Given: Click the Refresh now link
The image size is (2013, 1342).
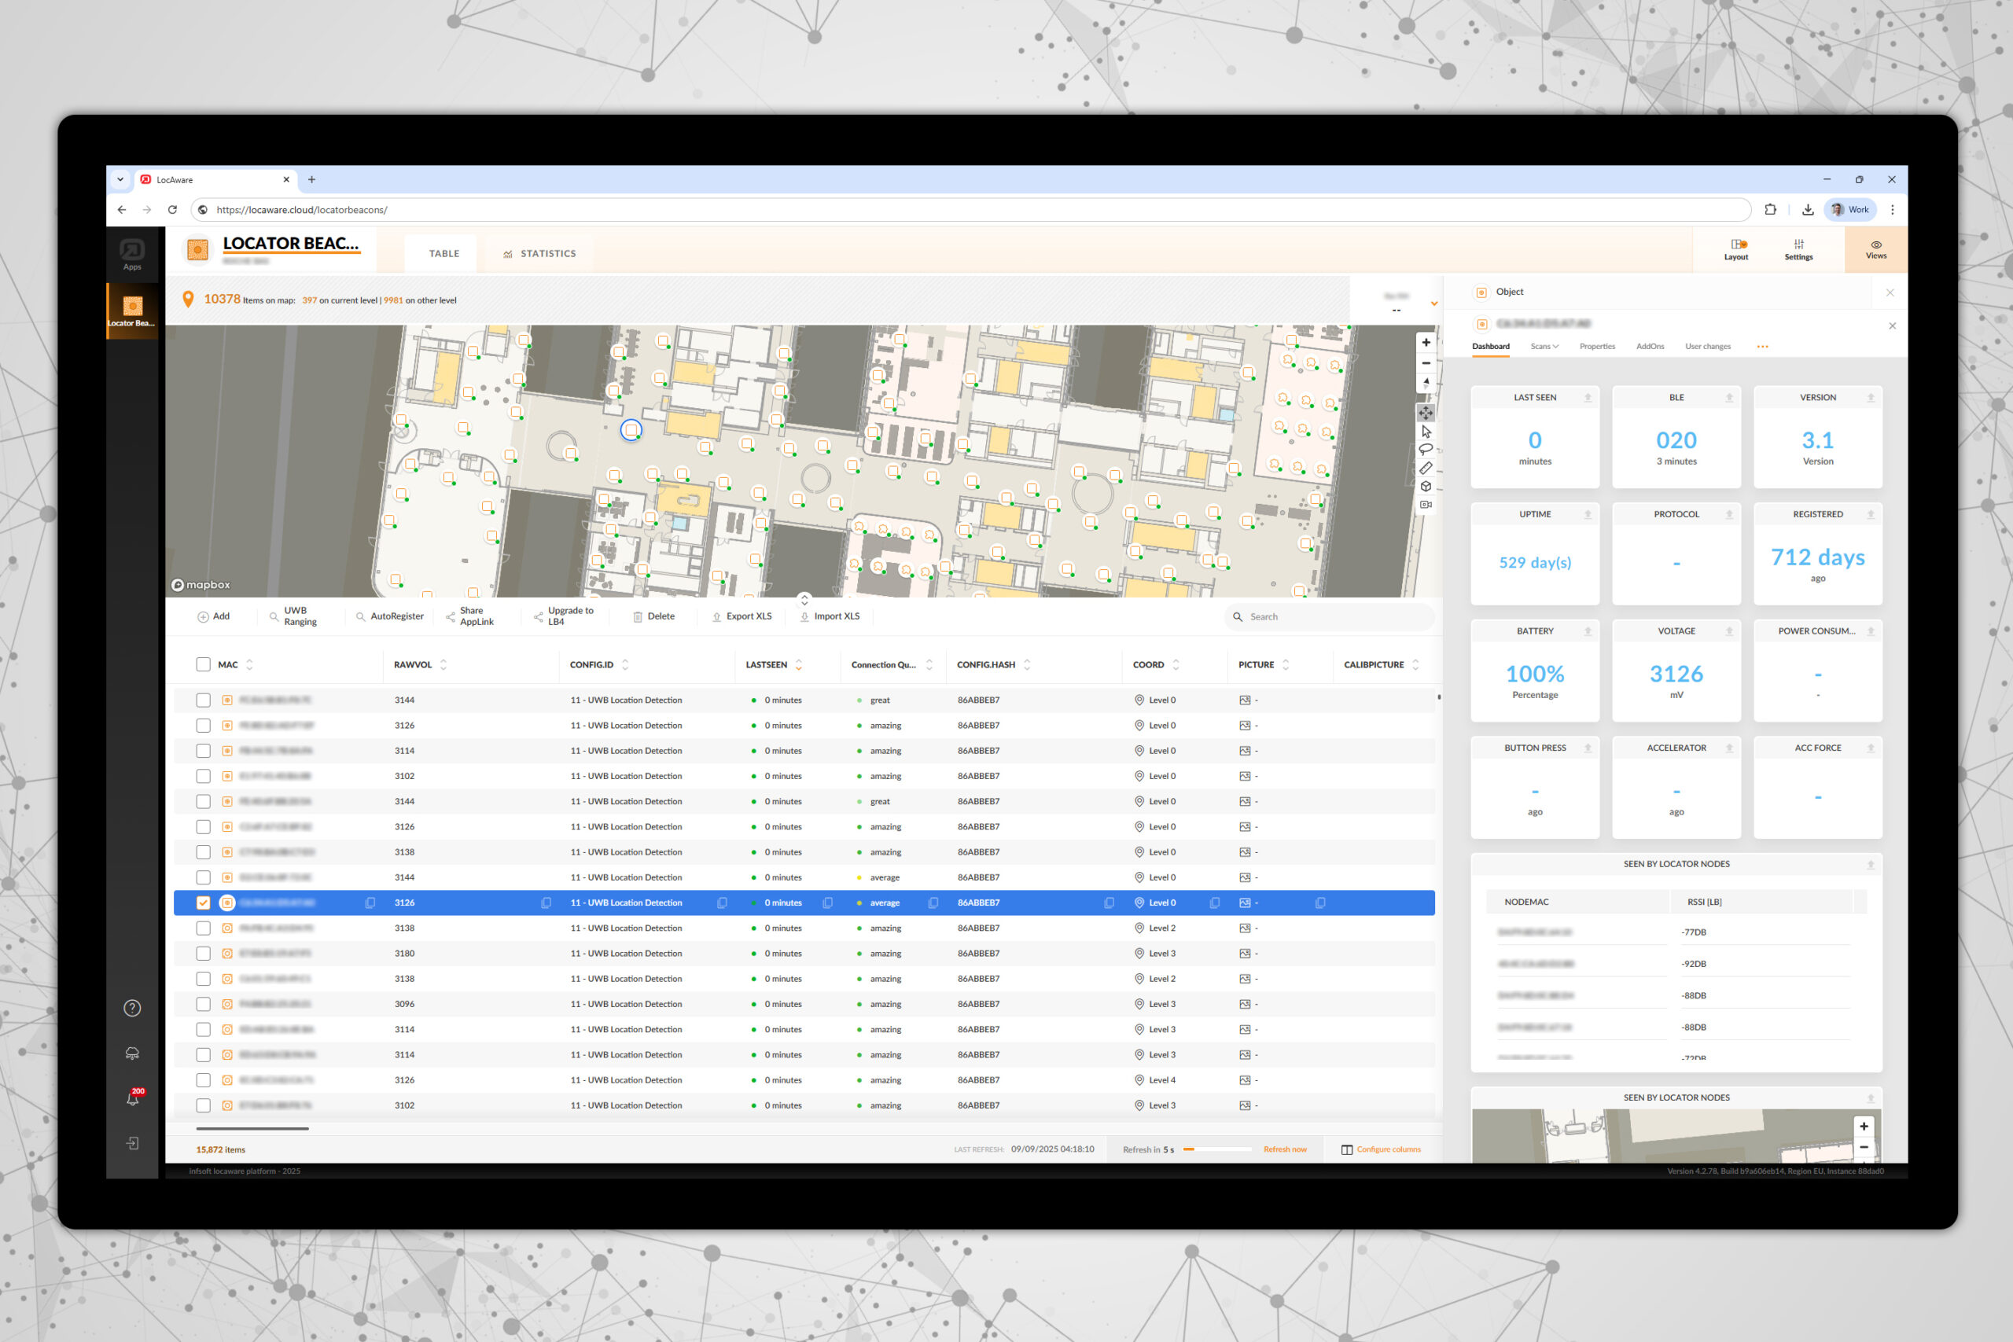Looking at the screenshot, I should [x=1286, y=1149].
